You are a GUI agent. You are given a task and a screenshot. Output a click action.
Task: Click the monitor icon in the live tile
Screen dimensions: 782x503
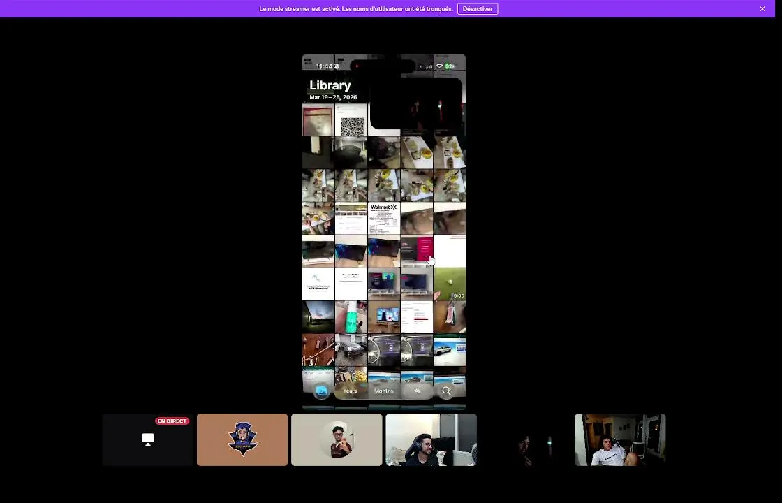147,439
